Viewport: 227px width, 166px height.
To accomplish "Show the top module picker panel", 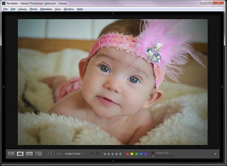I will tap(112, 13).
